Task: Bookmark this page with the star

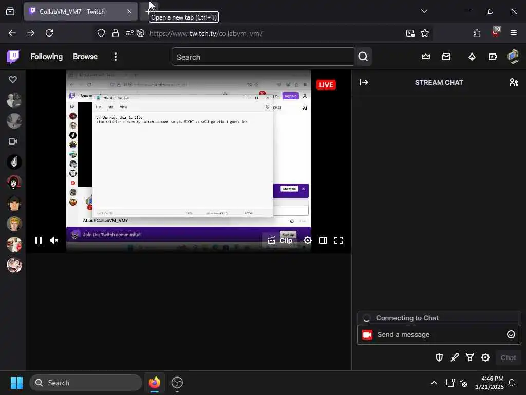Action: [x=425, y=33]
